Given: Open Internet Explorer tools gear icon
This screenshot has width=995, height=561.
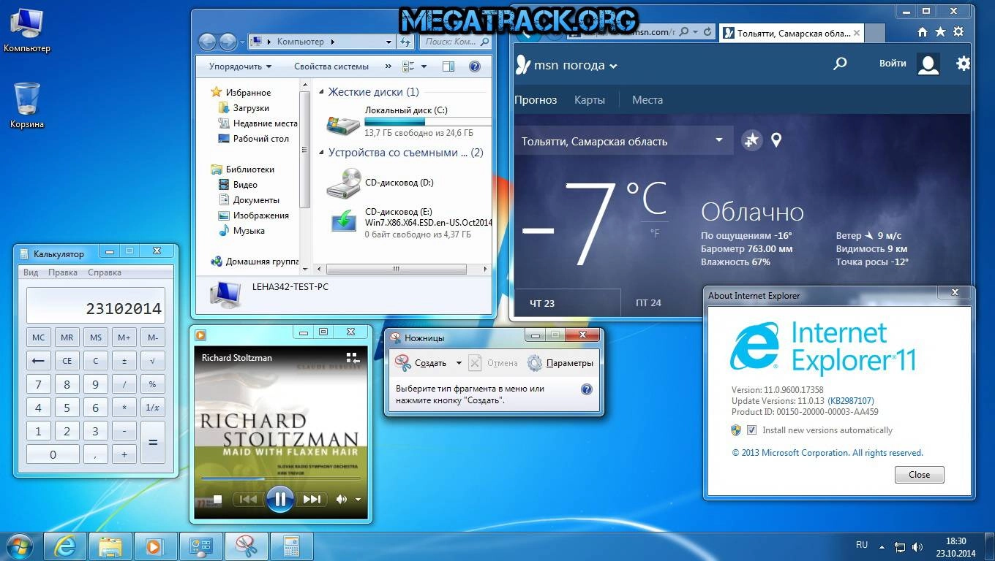Looking at the screenshot, I should pos(958,32).
